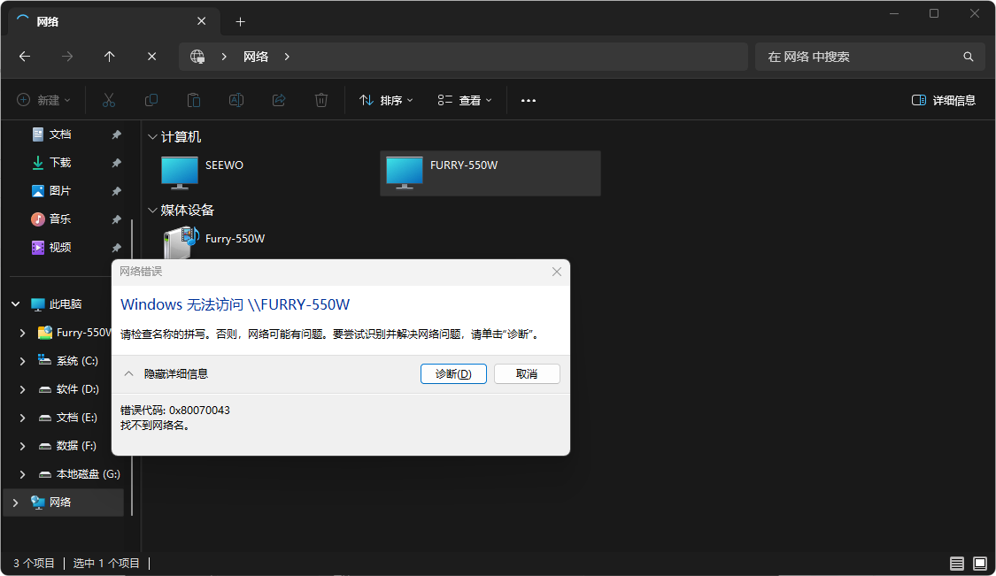Screen dimensions: 996x576
Task: Expand the 文档 (E:) drive node
Action: (23, 418)
